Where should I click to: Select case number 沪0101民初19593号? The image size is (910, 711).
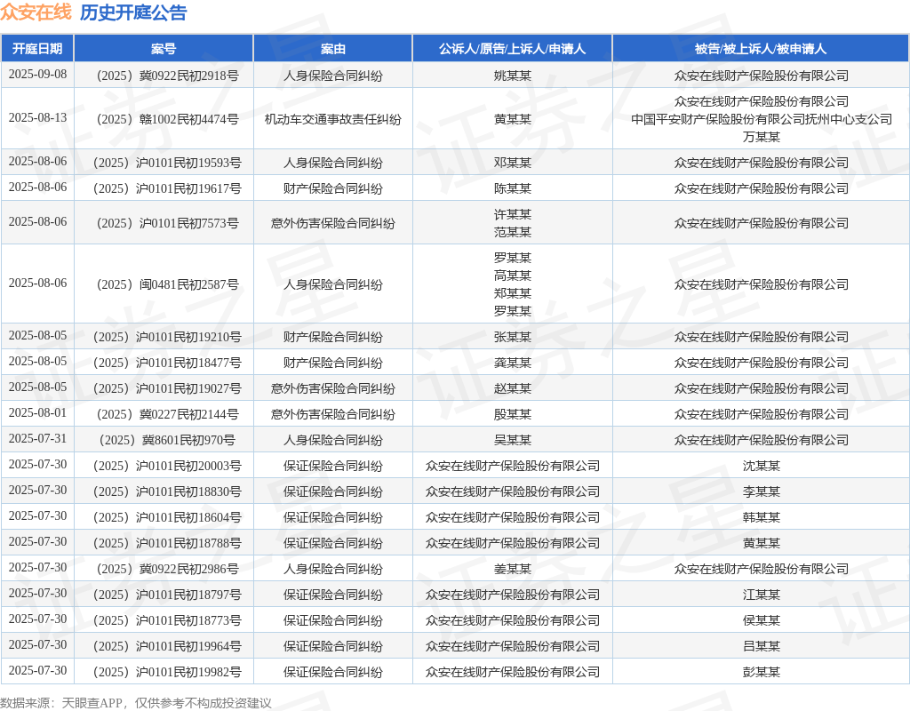click(168, 163)
